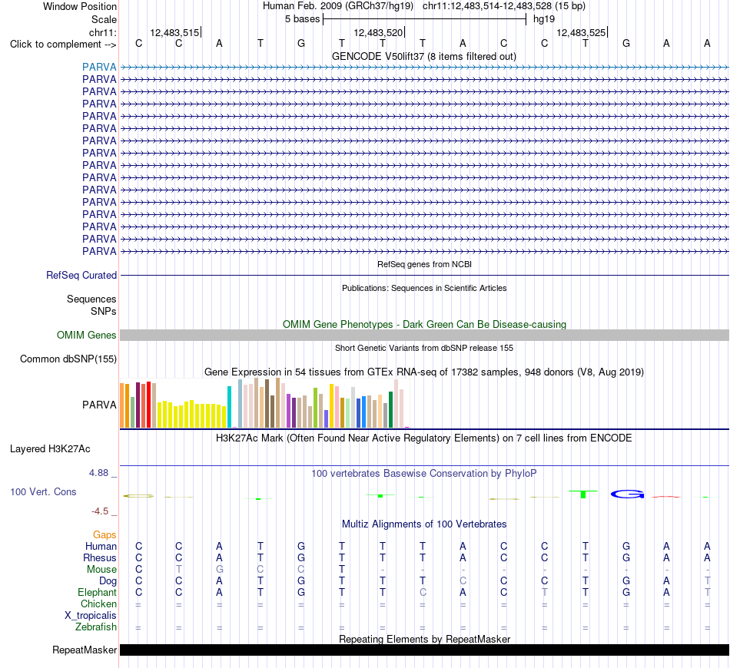Image resolution: width=730 pixels, height=668 pixels.
Task: Click the OMIM Gene Phenotypes track title
Action: click(x=424, y=324)
